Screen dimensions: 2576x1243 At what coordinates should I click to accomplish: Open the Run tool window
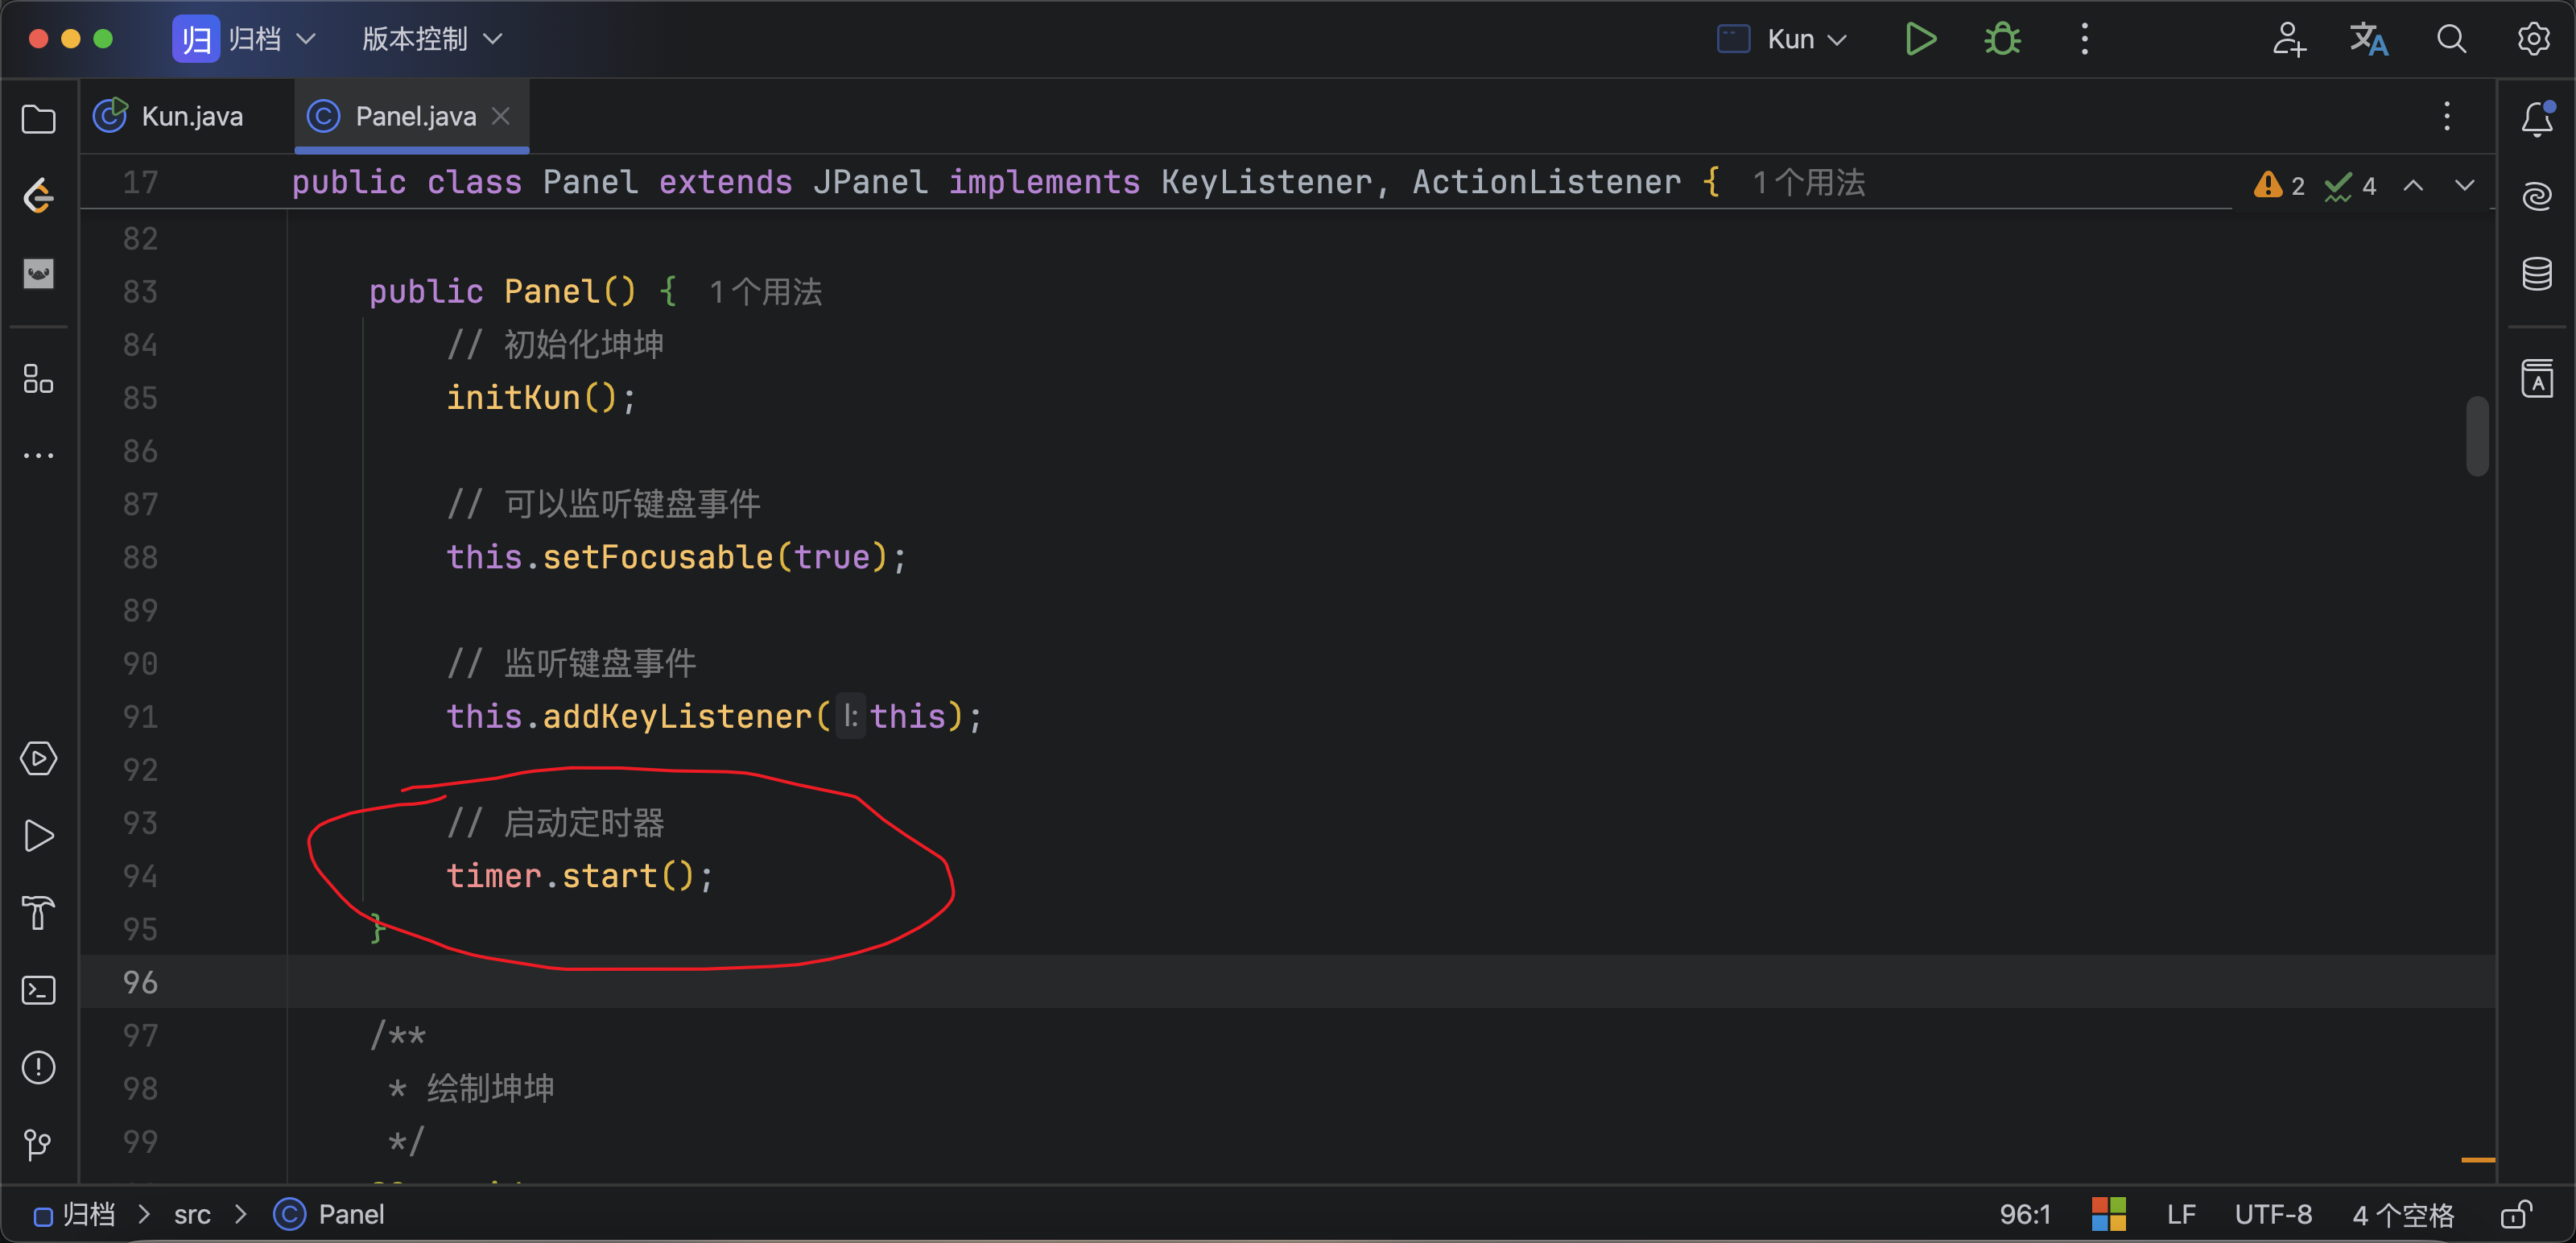[38, 836]
